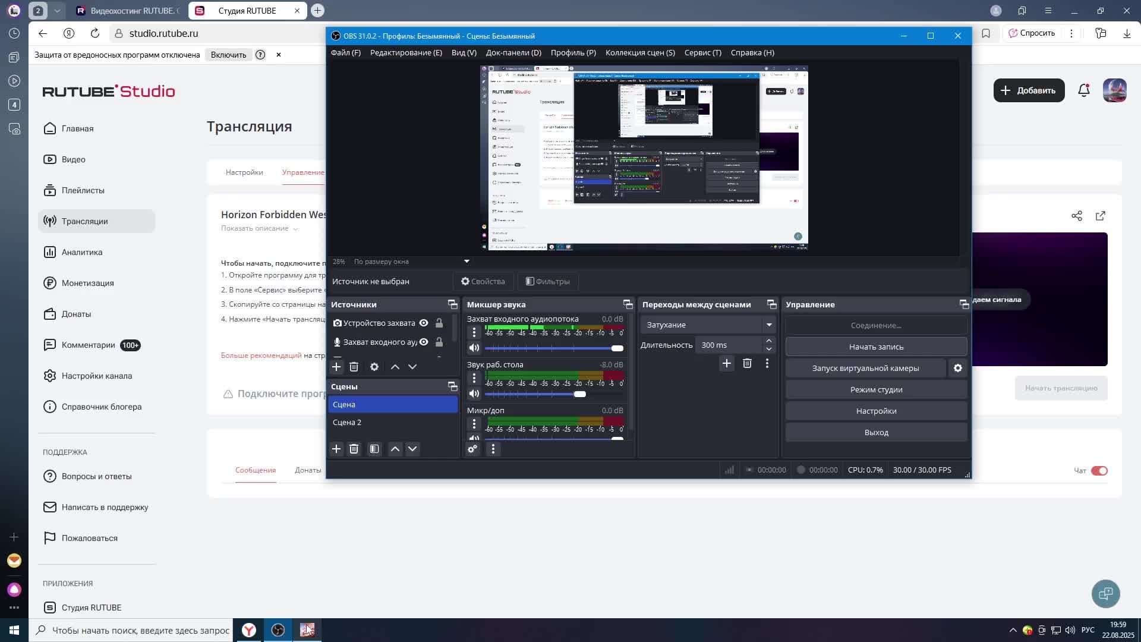The image size is (1141, 642).
Task: Click the Start Recording button
Action: [876, 347]
